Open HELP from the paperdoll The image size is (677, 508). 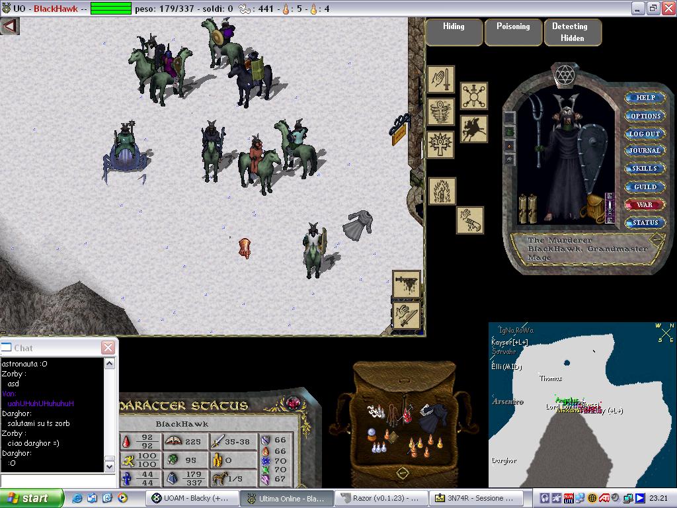[x=645, y=98]
